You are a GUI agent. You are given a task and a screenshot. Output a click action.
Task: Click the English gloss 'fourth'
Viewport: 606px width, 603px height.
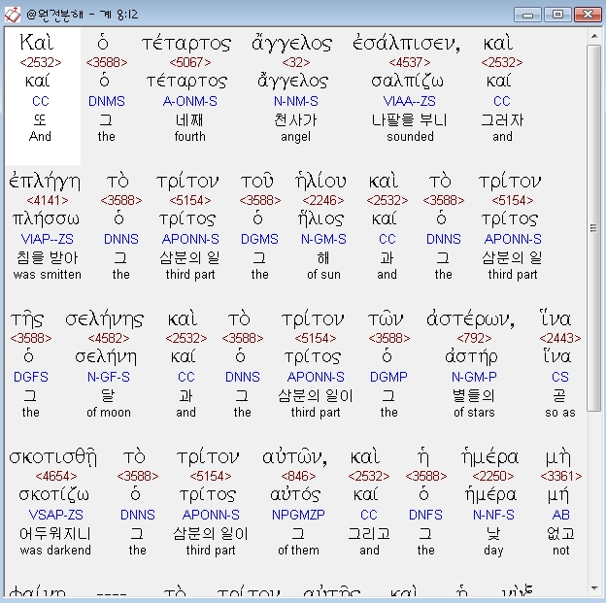(x=189, y=137)
